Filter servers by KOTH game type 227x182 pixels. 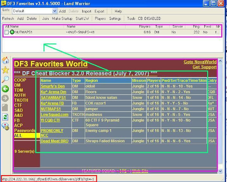(20, 95)
